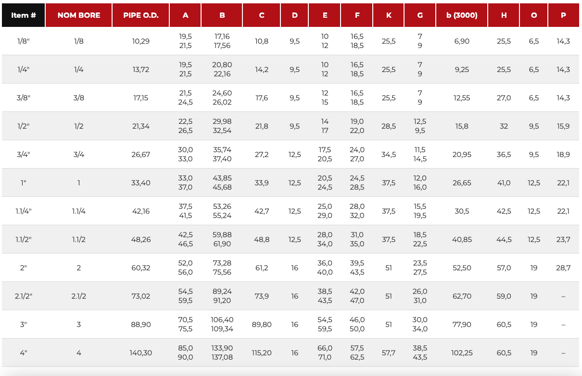Select b (3000) value 102,25
The image size is (582, 376).
click(x=462, y=353)
